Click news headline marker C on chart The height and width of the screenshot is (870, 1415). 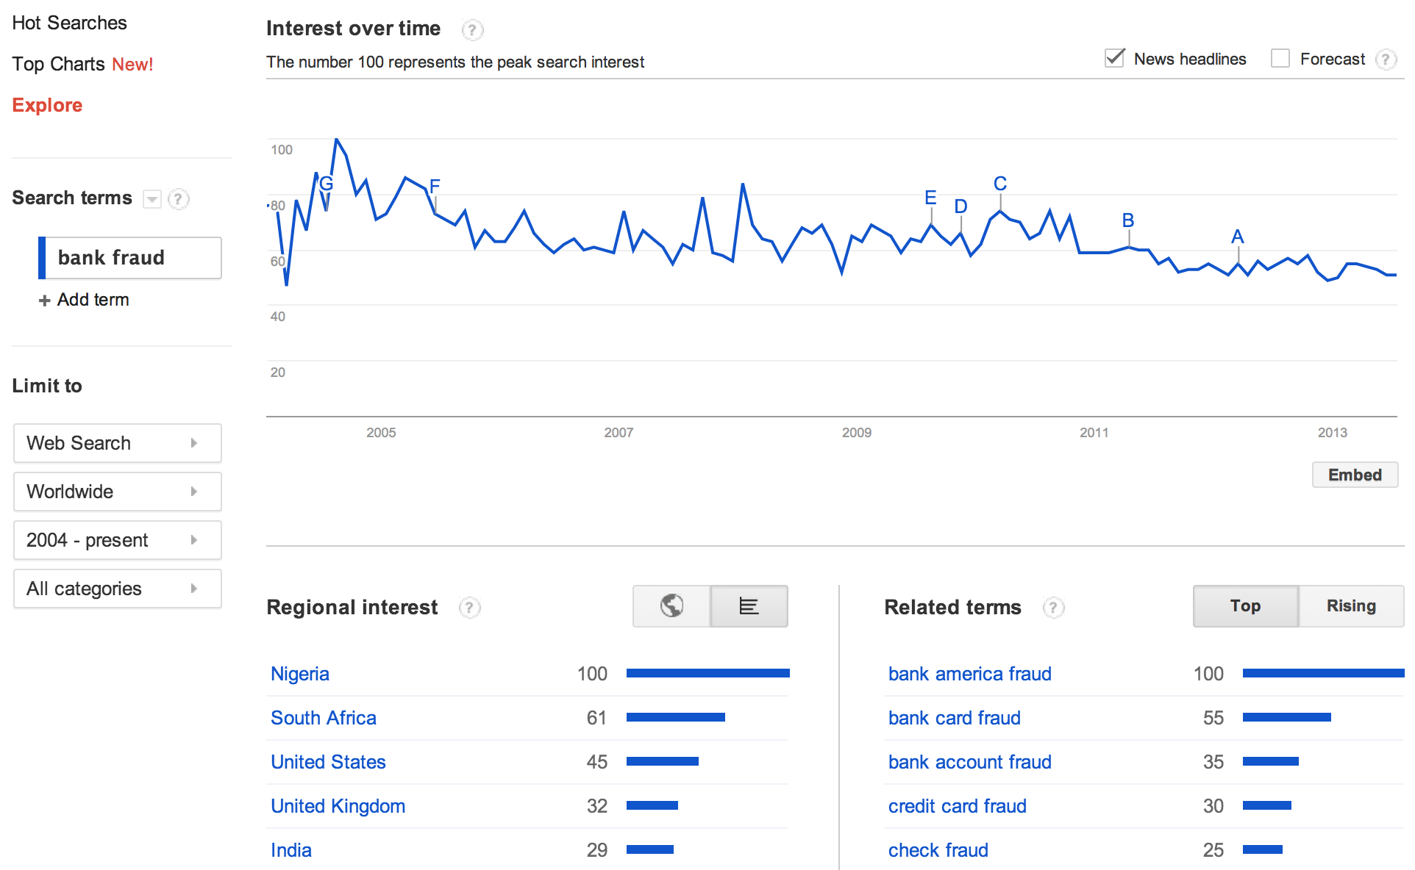[1000, 184]
